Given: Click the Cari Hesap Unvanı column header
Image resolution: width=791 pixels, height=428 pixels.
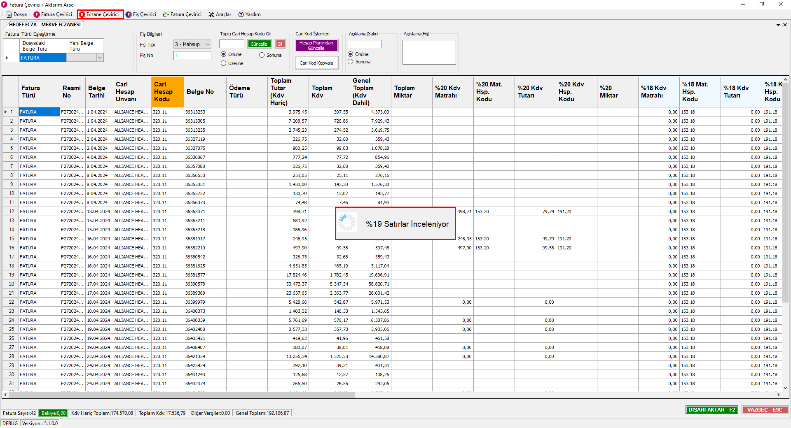Looking at the screenshot, I should tap(132, 92).
